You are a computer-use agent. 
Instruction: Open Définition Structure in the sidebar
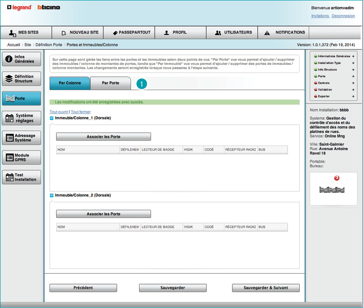[x=21, y=79]
